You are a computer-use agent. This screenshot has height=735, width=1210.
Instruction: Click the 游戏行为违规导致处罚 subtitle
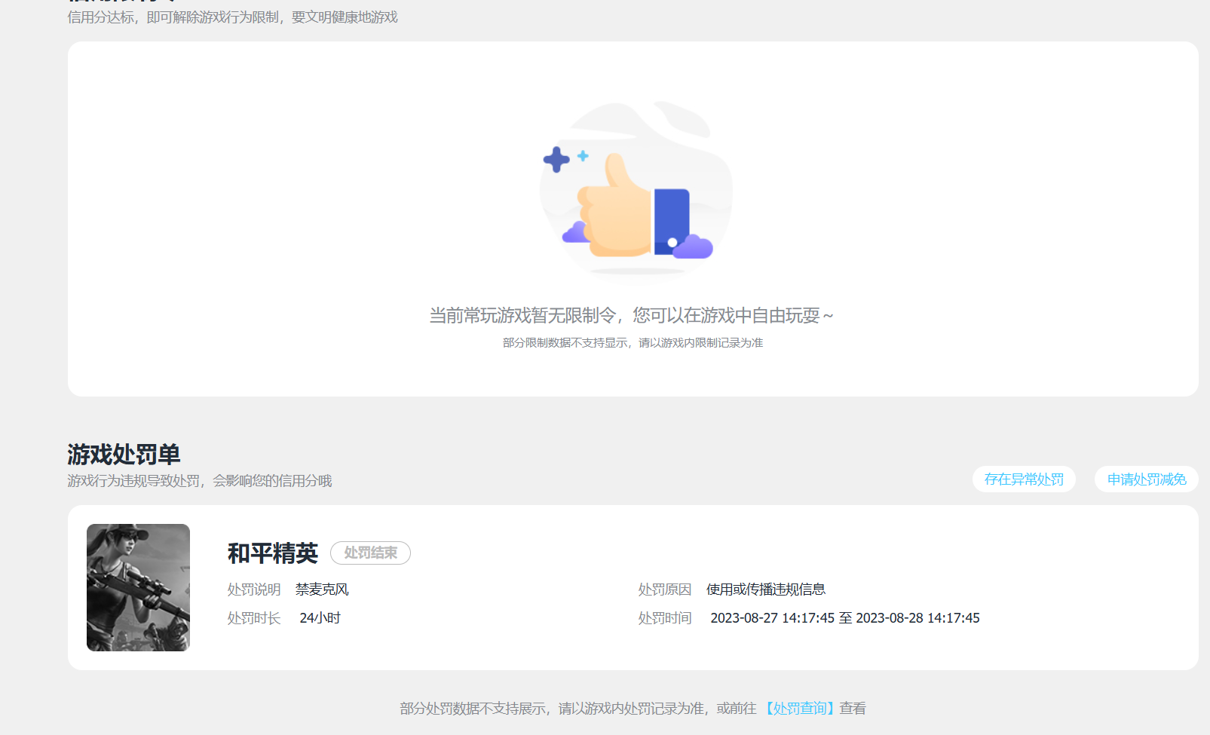pyautogui.click(x=200, y=481)
